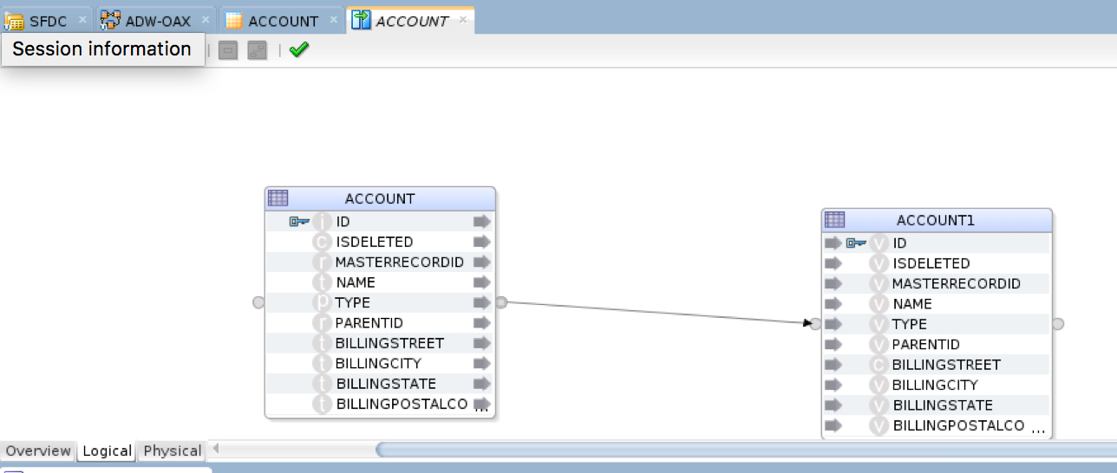
Task: Click the left input connector port of ACCOUNT1
Action: pos(814,324)
